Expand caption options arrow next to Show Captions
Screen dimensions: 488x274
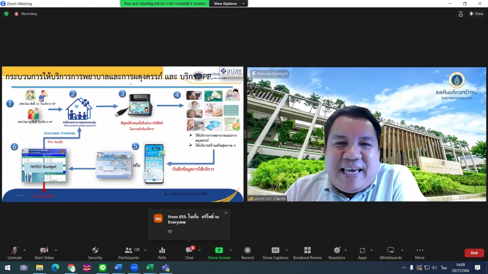[286, 250]
